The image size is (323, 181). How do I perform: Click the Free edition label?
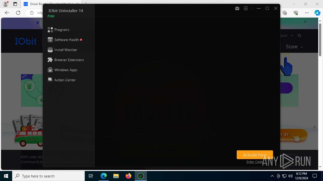[51, 16]
